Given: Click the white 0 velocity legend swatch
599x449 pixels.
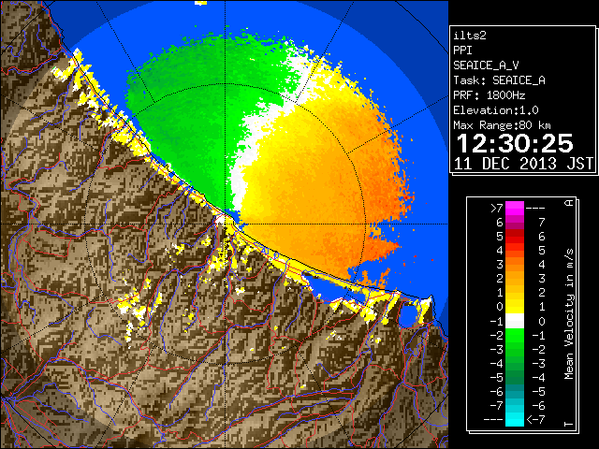Looking at the screenshot, I should 515,321.
